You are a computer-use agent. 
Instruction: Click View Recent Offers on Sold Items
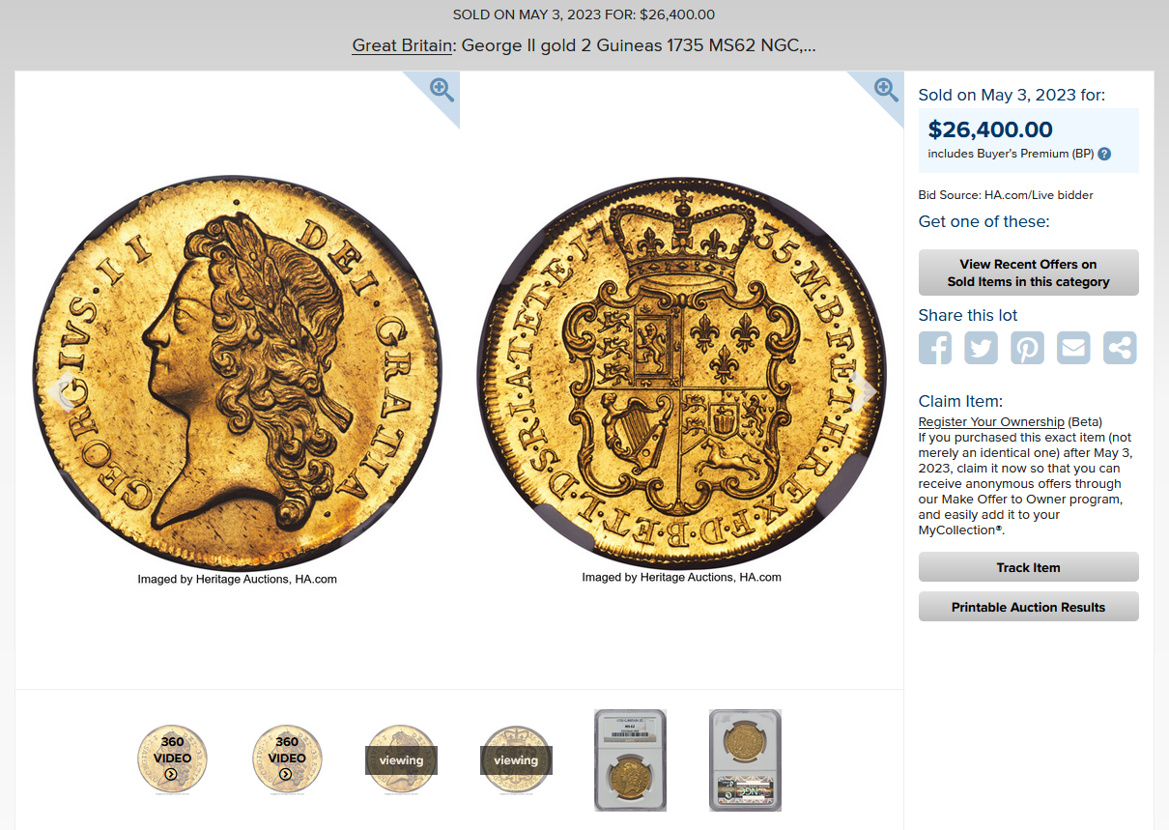pyautogui.click(x=1028, y=272)
